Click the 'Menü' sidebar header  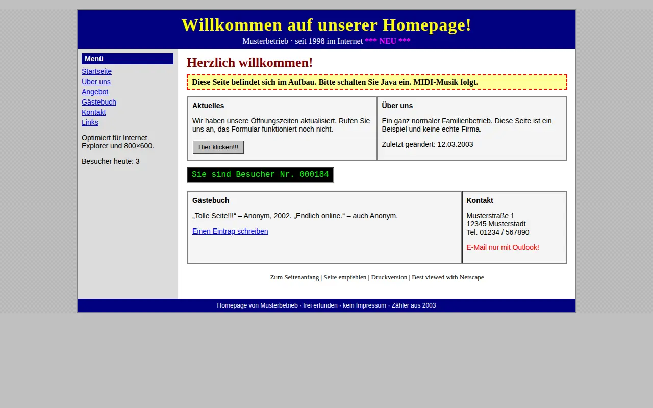[x=128, y=59]
